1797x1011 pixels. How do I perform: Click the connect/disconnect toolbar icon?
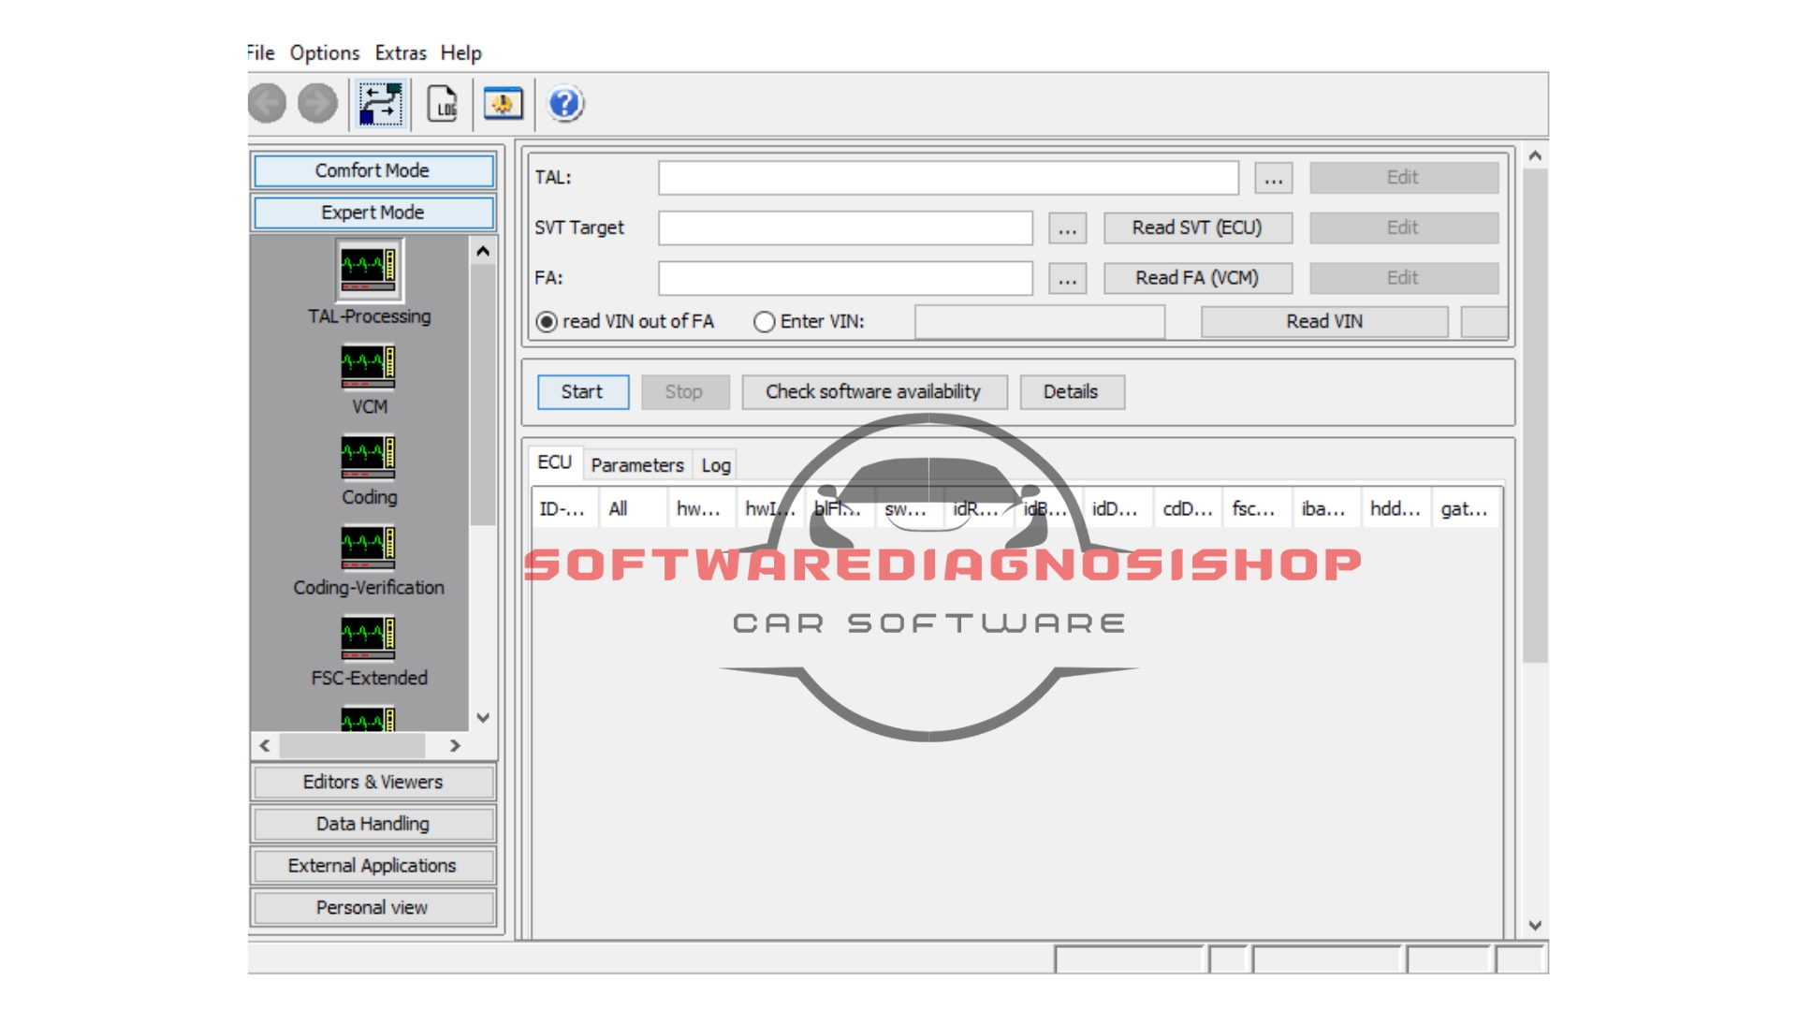tap(381, 104)
